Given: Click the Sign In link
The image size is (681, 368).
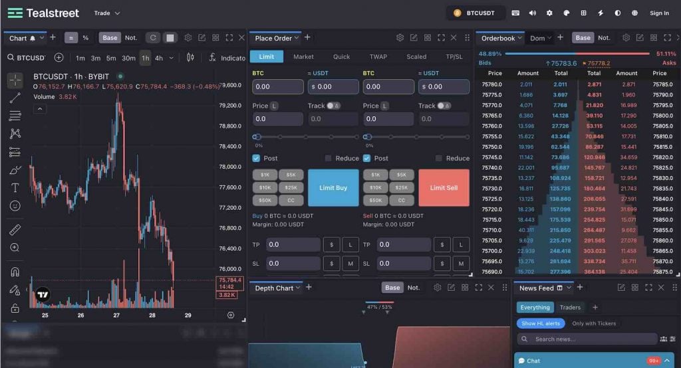Looking at the screenshot, I should [659, 13].
